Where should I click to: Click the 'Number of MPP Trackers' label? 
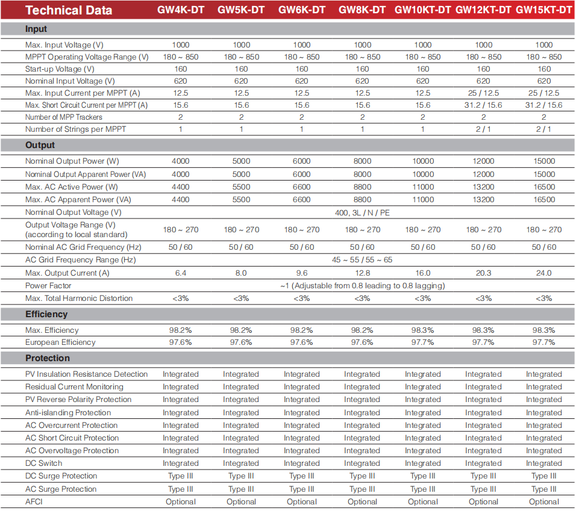(x=63, y=117)
